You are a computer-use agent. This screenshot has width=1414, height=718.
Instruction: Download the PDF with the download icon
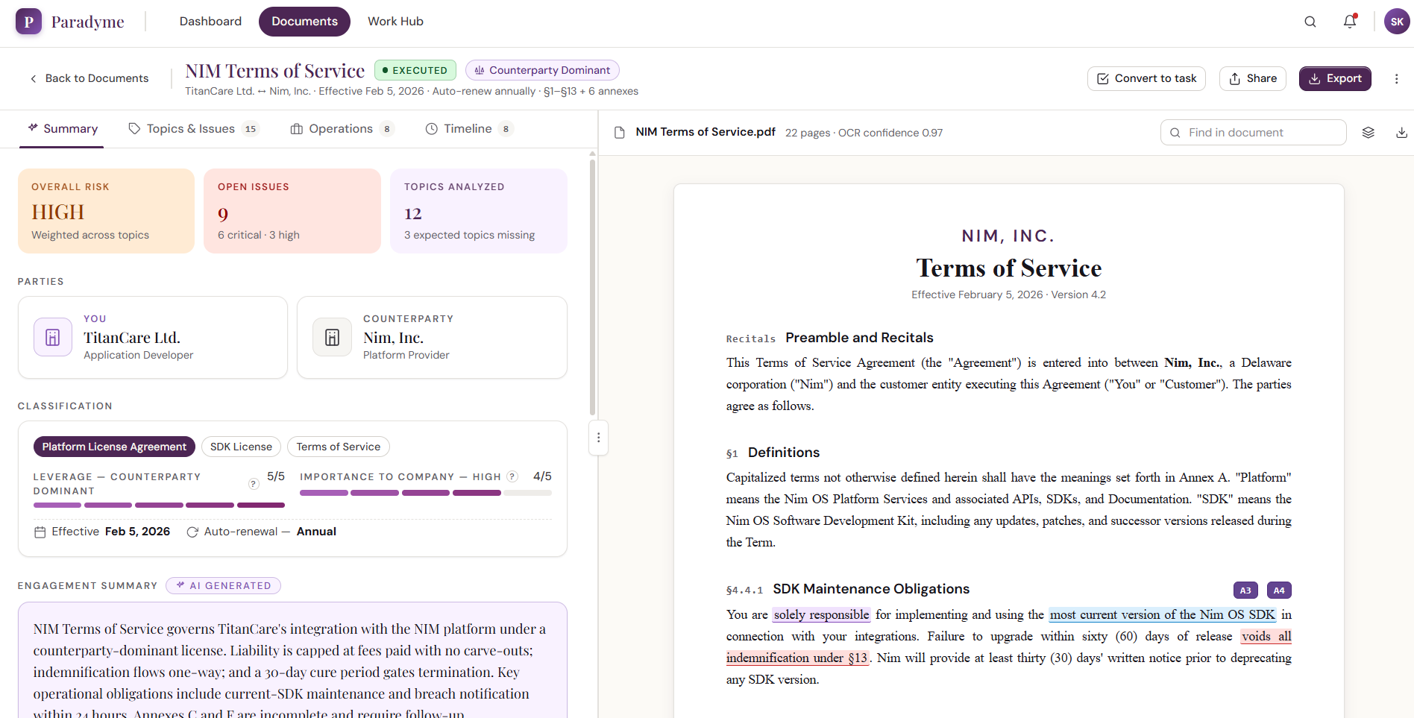[1402, 133]
